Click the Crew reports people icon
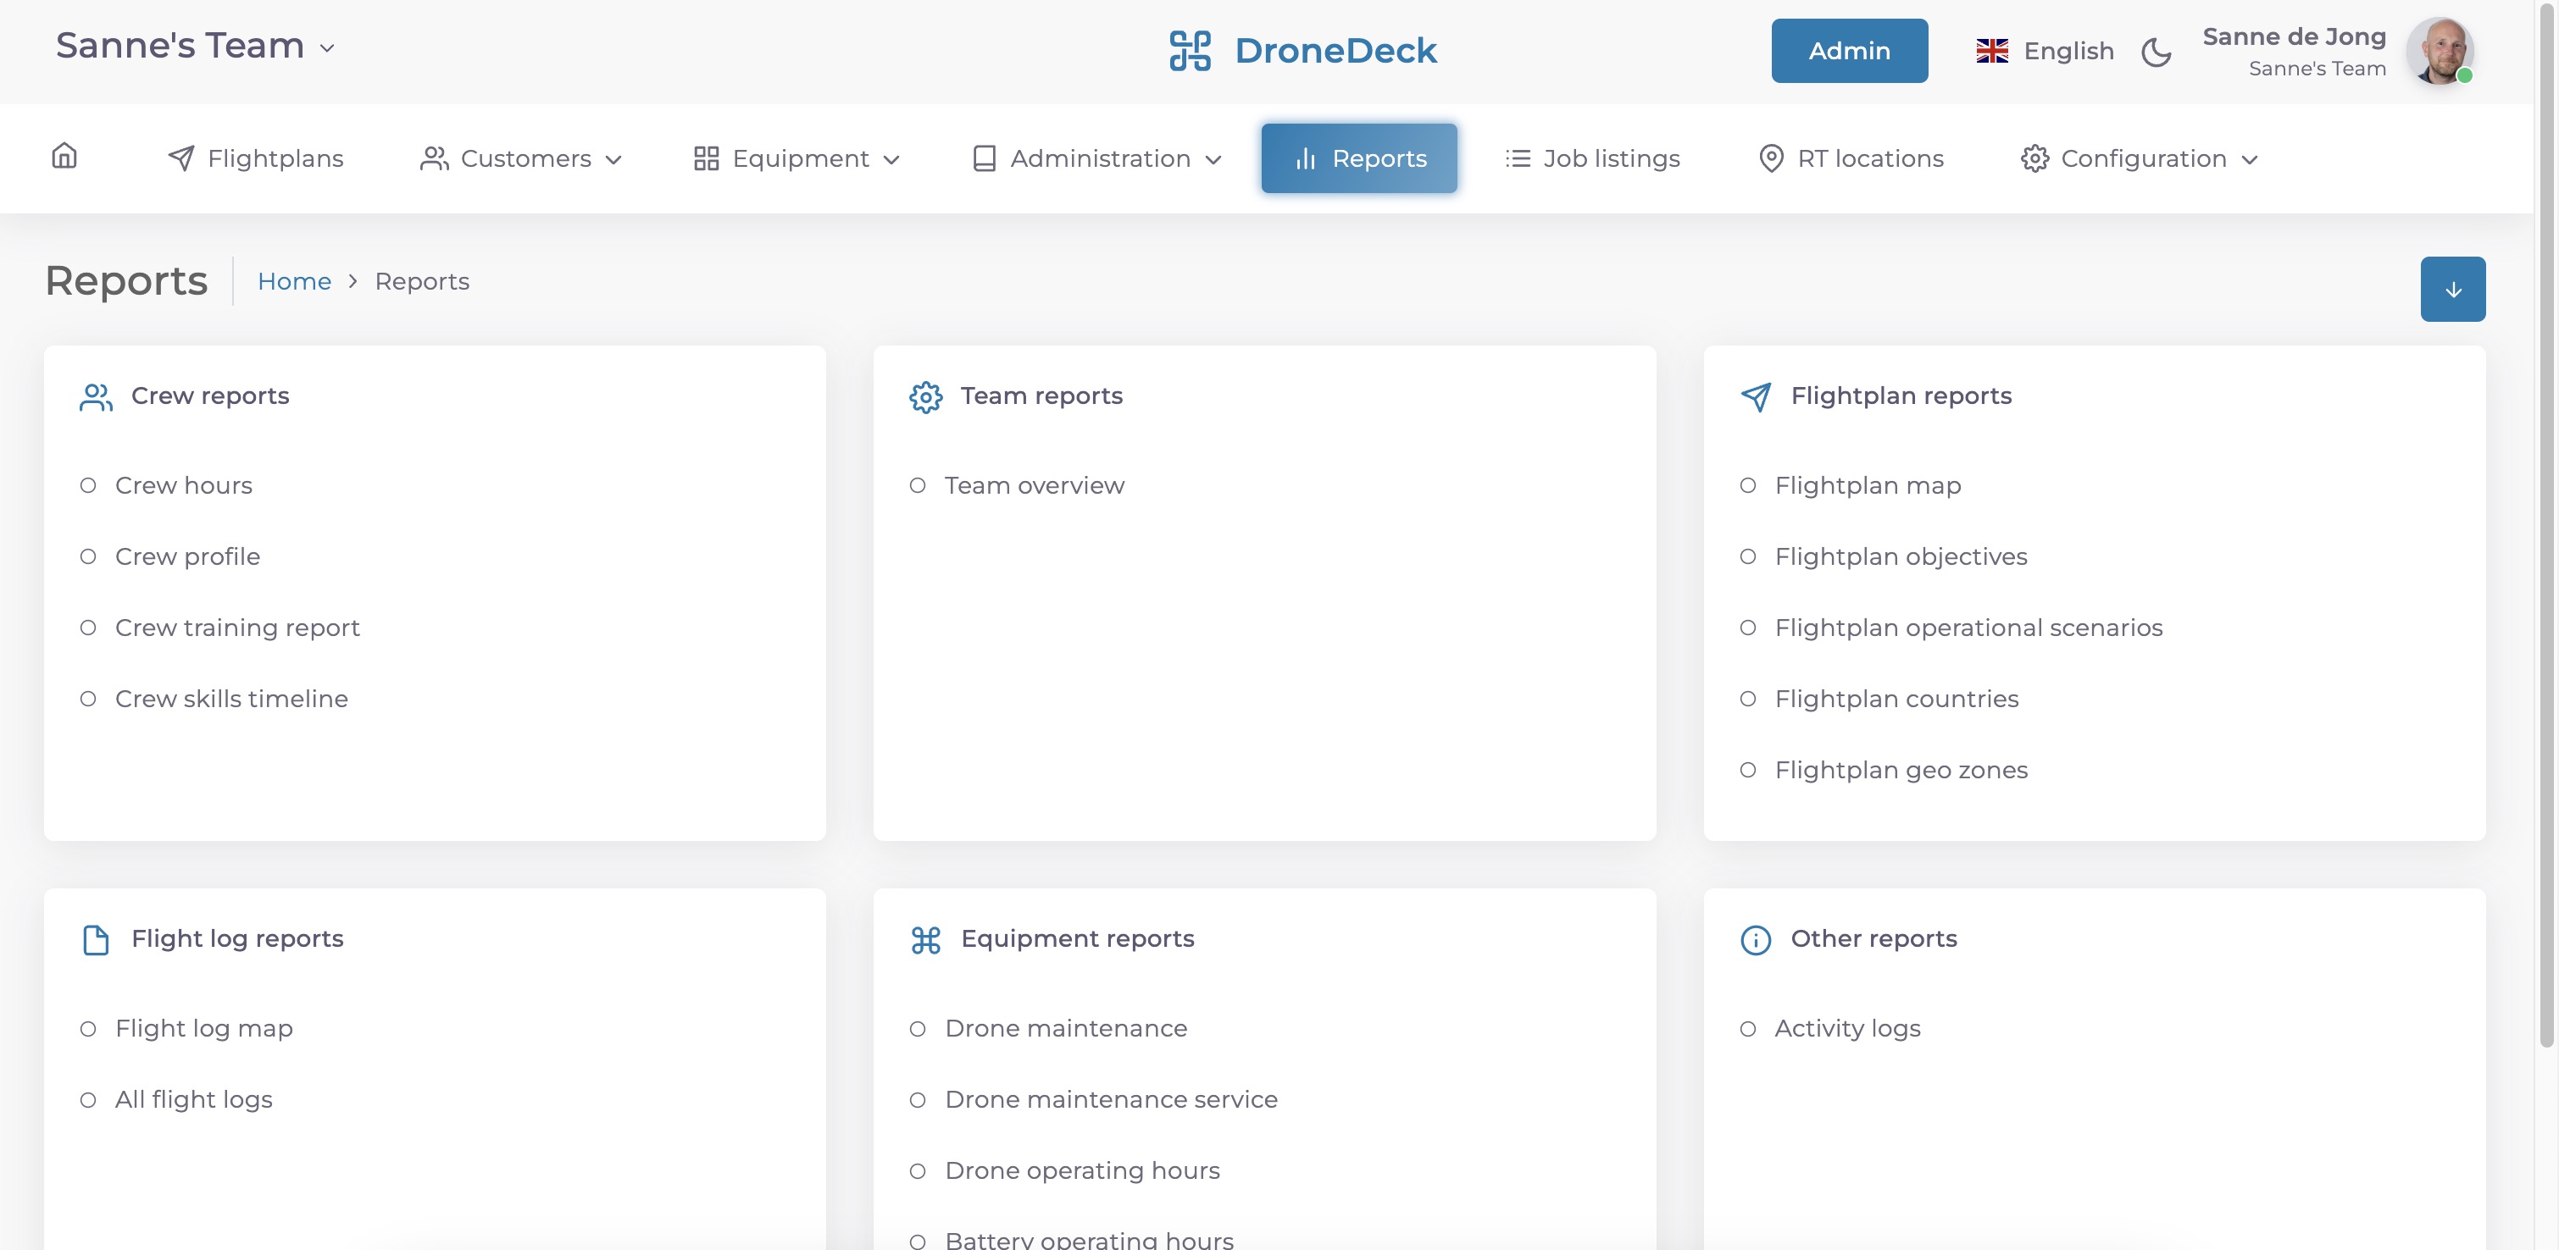Image resolution: width=2559 pixels, height=1250 pixels. [x=96, y=396]
